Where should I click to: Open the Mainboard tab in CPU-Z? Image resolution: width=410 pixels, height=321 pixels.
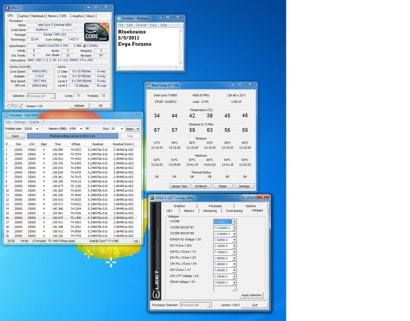[38, 16]
